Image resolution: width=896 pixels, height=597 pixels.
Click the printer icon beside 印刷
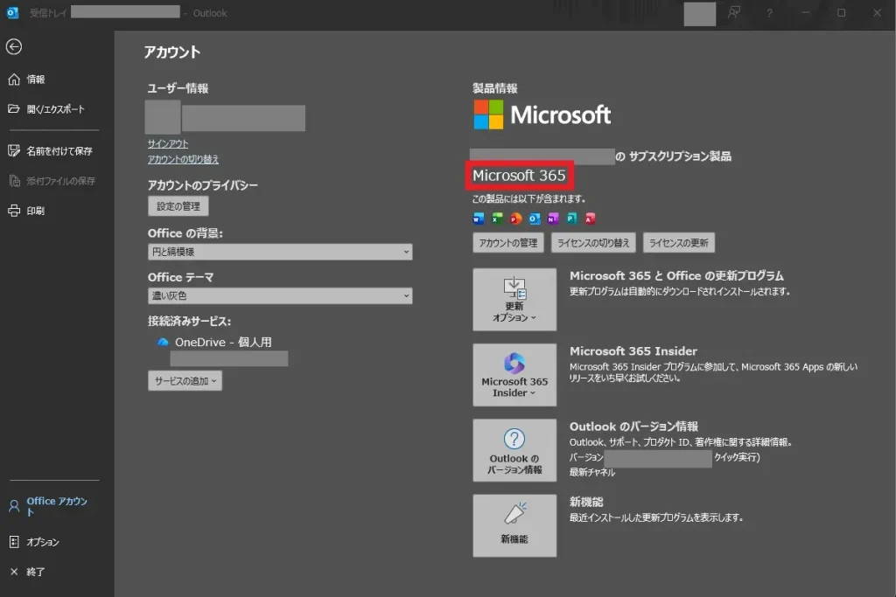(14, 211)
